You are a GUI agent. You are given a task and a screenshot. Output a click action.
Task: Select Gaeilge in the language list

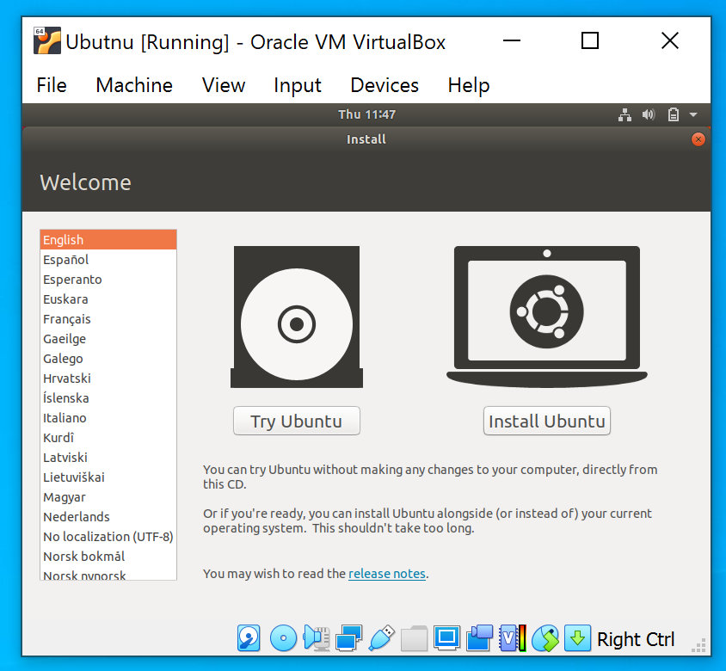coord(108,339)
